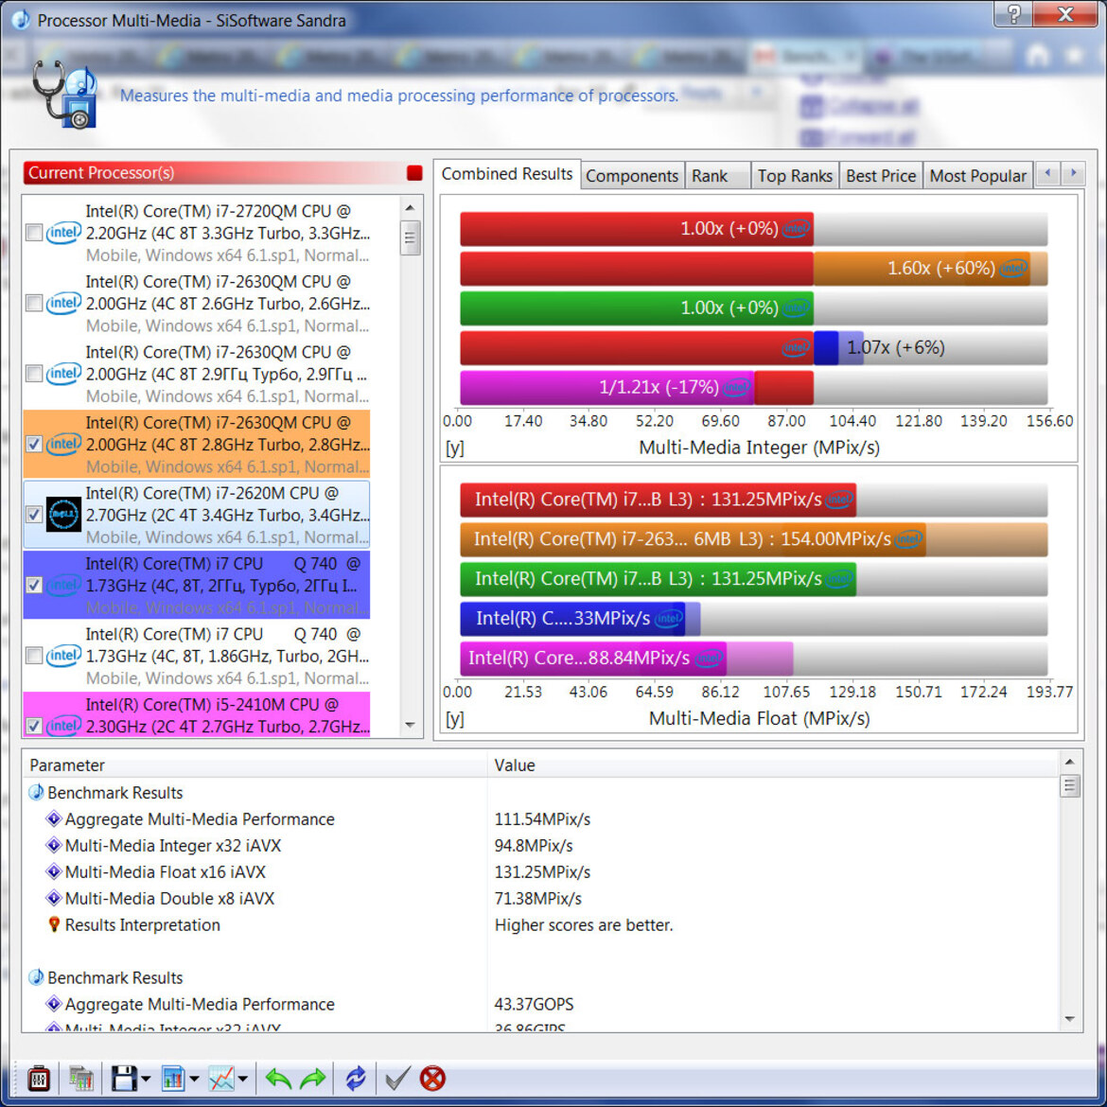Refresh results with blue circular arrows icon
Screen dimensions: 1107x1107
coord(356,1078)
